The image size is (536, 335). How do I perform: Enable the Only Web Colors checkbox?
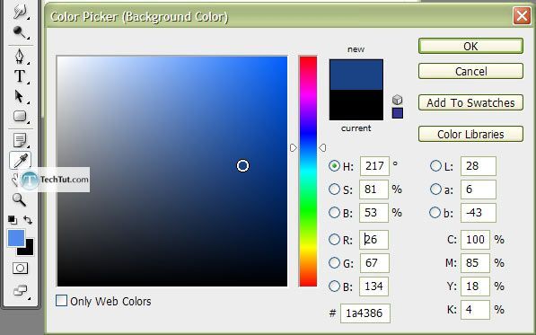click(x=61, y=301)
